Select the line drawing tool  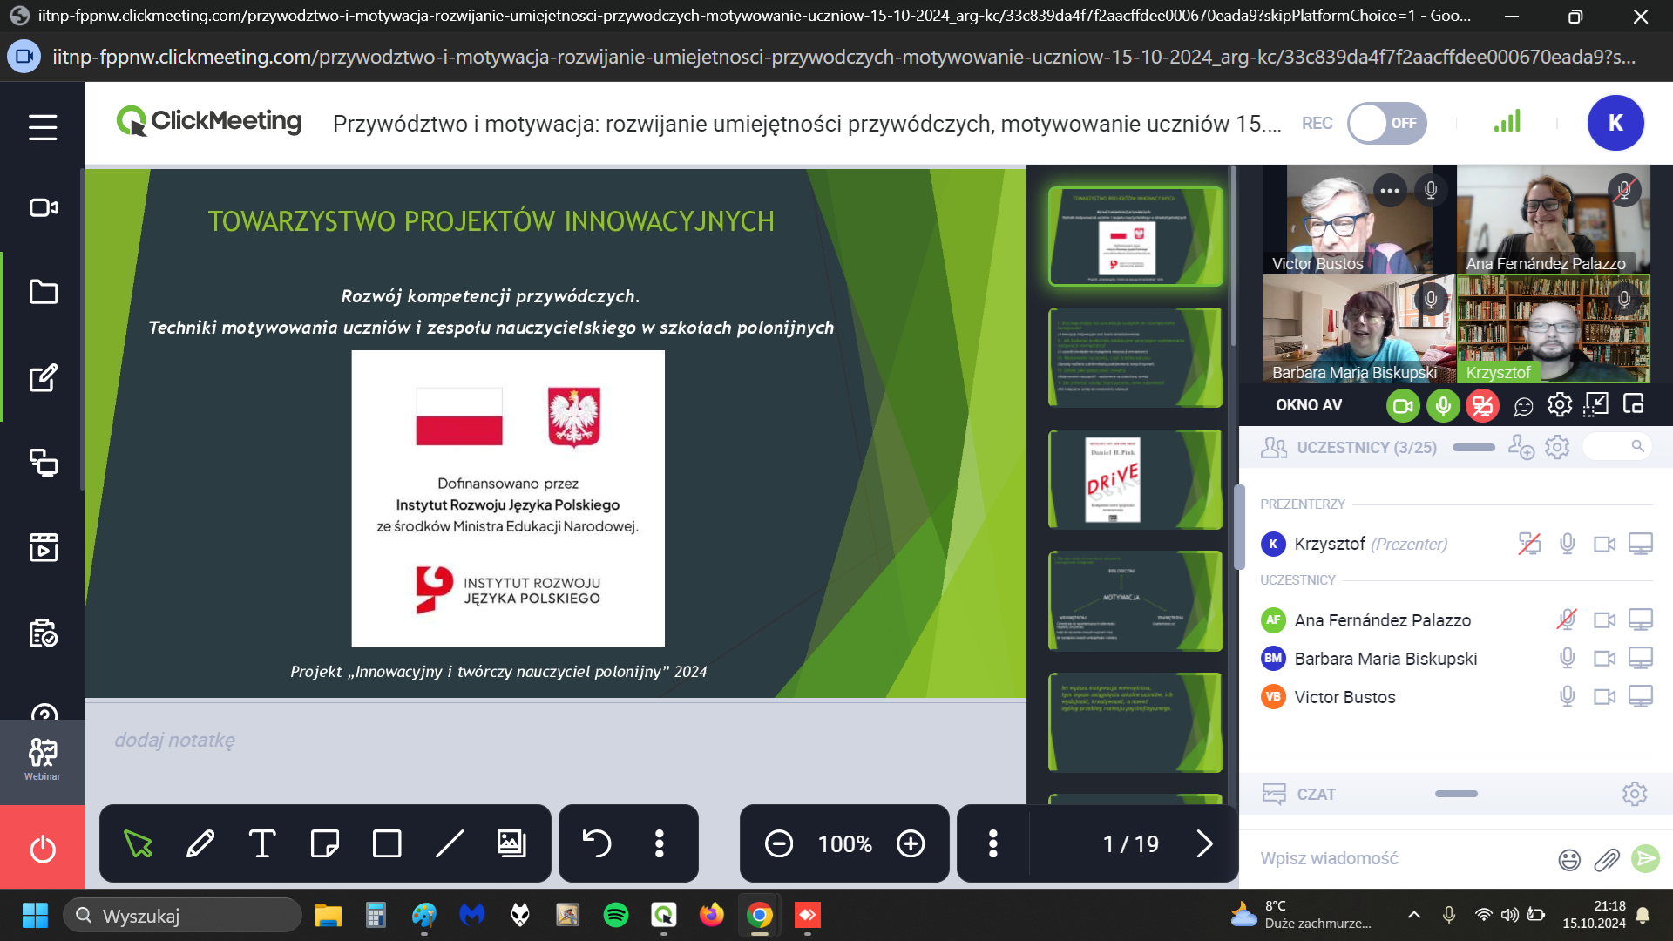(x=450, y=843)
